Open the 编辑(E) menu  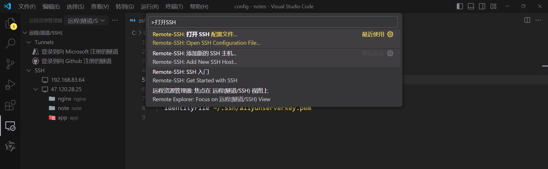(51, 6)
